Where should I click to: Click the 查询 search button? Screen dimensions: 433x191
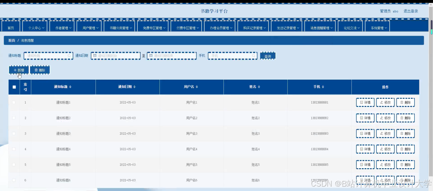coord(268,56)
